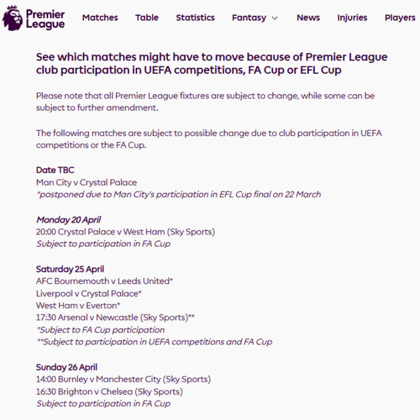Select the Crystal Palace v West Ham fixture
This screenshot has width=420, height=420.
point(125,232)
